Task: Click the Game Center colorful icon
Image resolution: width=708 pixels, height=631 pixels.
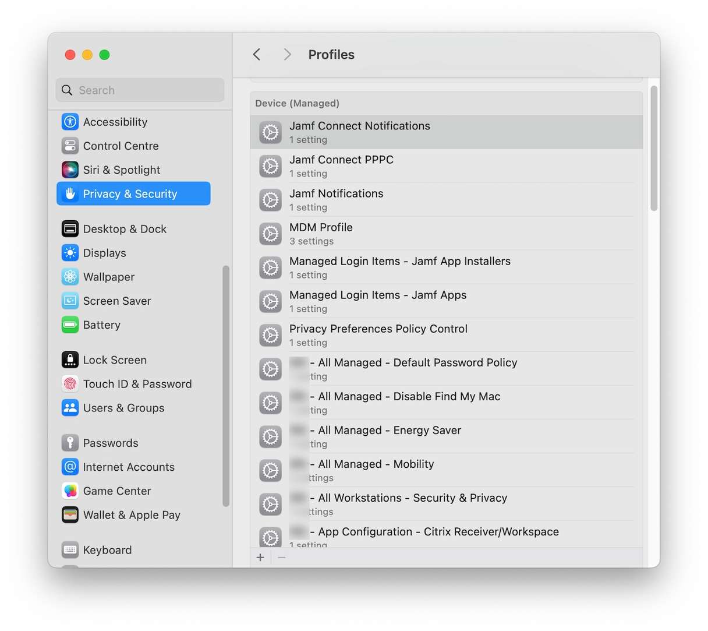Action: point(70,491)
